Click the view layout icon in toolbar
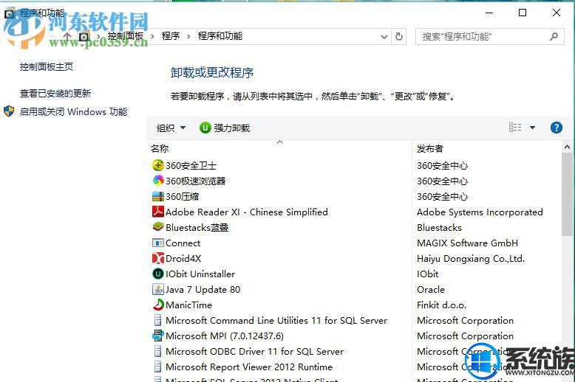This screenshot has width=575, height=382. tap(515, 128)
